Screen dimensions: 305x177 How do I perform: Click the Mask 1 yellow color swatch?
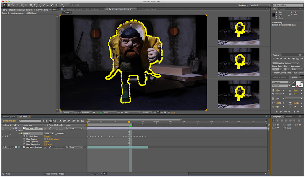click(21, 134)
